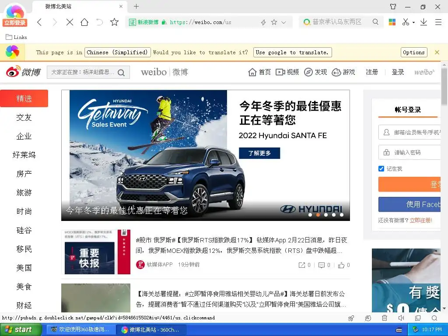Click the rocket accelerator icon in status bar
The height and width of the screenshot is (336, 448).
(351, 318)
